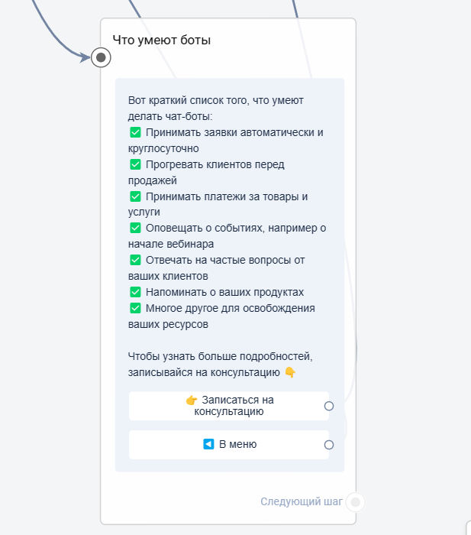The image size is (471, 535).
Task: Click the checkmark beside "Принимать платежи"
Action: (x=135, y=196)
